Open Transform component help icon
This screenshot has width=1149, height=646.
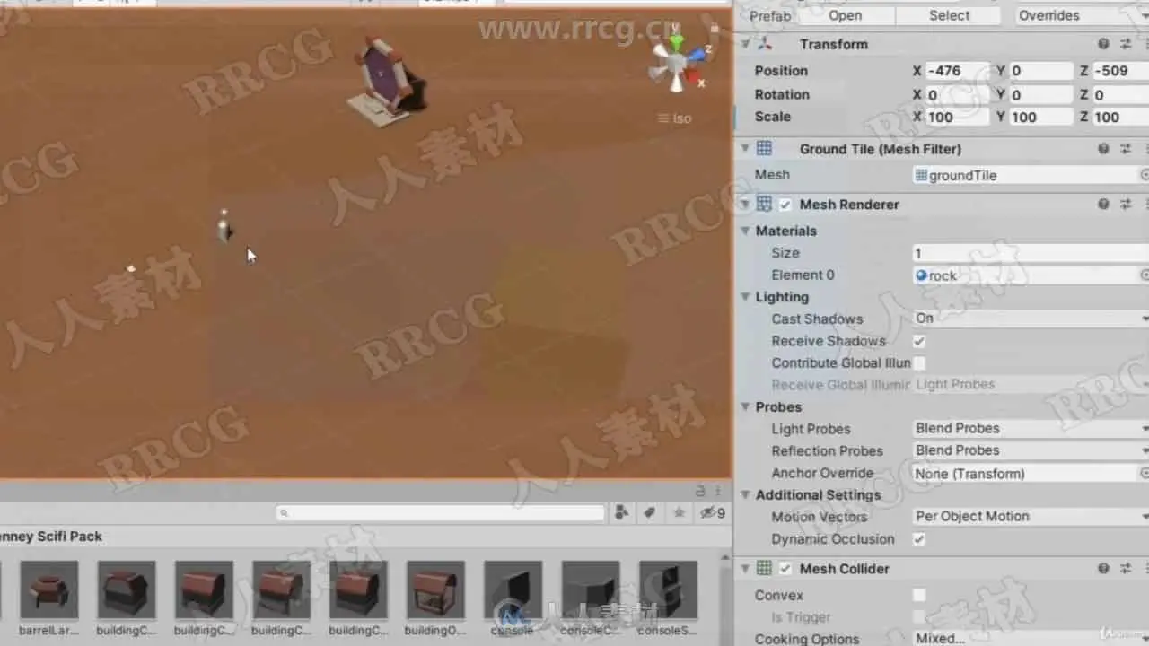(x=1103, y=44)
